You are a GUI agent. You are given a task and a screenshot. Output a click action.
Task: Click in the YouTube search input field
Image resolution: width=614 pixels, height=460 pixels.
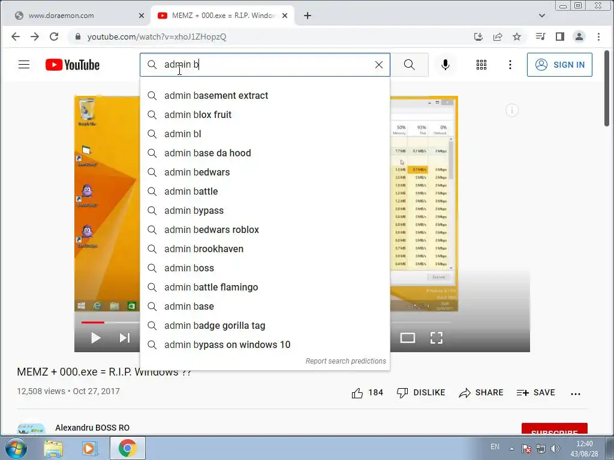[266, 65]
